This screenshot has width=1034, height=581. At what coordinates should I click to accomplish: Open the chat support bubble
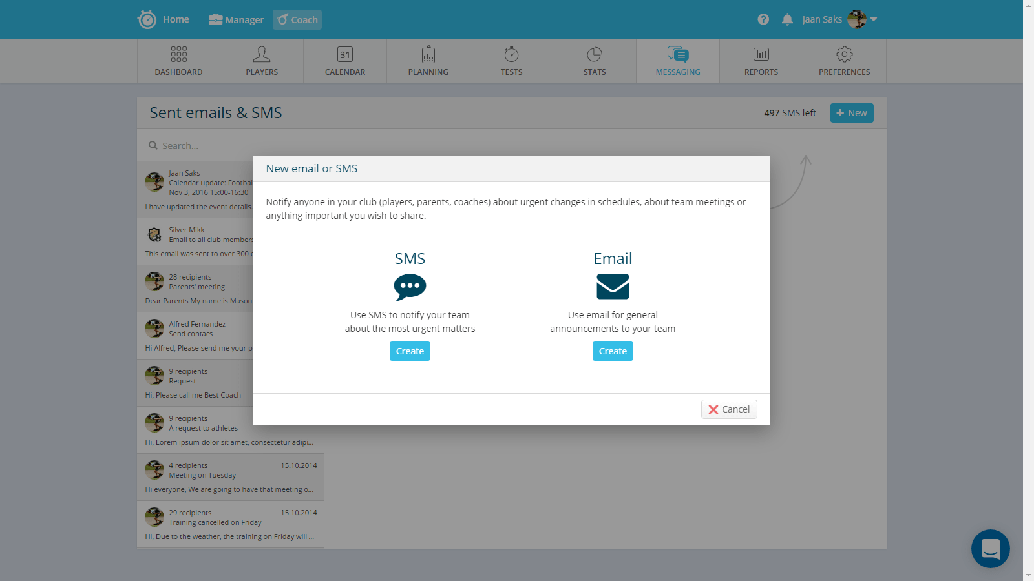[x=990, y=549]
